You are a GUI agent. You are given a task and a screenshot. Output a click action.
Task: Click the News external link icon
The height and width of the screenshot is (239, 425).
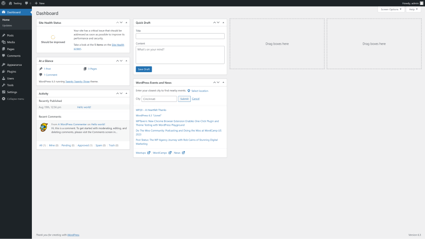click(183, 153)
